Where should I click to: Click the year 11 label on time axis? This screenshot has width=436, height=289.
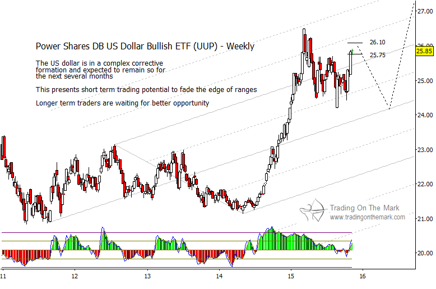[3, 276]
